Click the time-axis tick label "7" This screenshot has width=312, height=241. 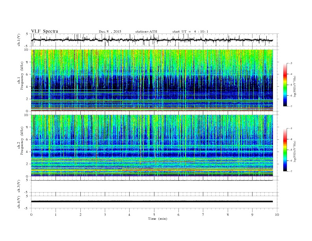203,215
